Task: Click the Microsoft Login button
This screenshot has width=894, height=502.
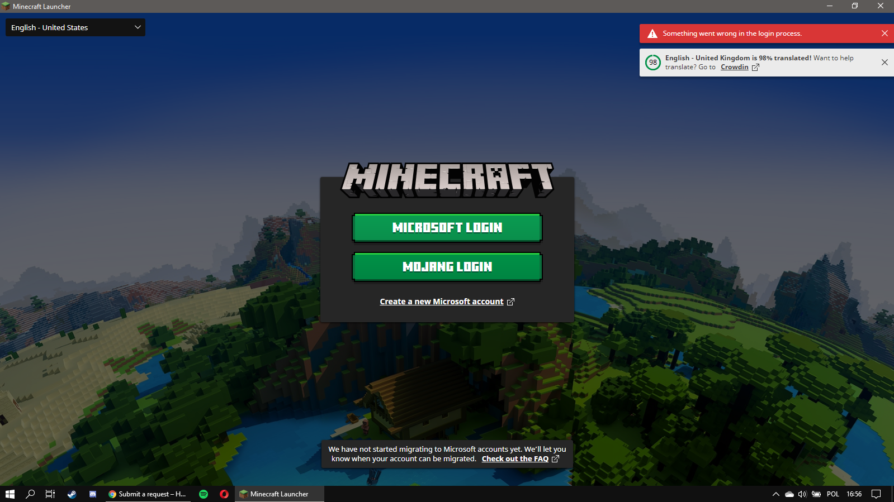Action: [x=447, y=228]
